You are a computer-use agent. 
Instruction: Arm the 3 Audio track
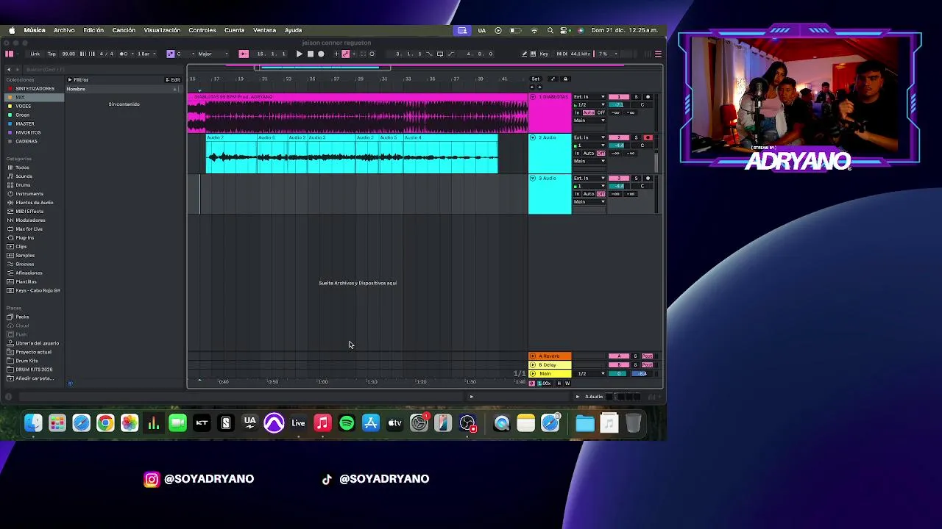[648, 178]
